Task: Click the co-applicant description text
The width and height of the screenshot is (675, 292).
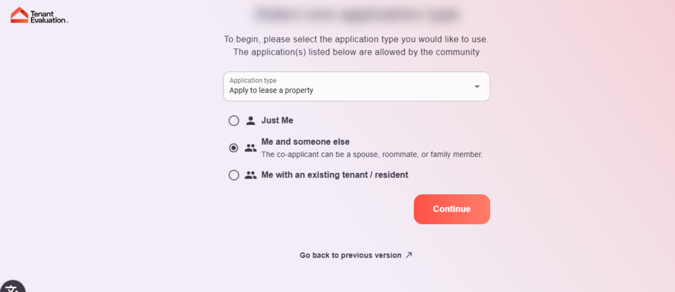Action: (x=371, y=154)
